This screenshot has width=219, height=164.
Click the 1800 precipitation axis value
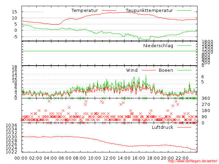point(207,41)
